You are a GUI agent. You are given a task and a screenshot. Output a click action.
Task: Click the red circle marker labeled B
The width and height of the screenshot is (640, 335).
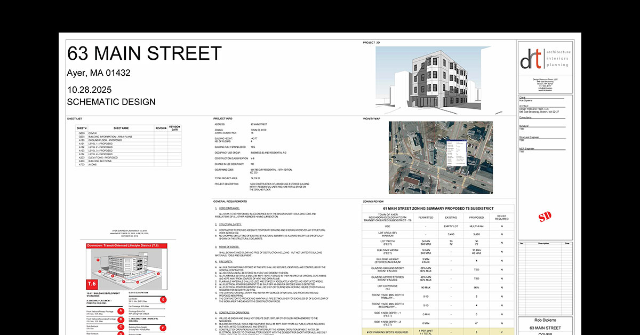tap(121, 320)
